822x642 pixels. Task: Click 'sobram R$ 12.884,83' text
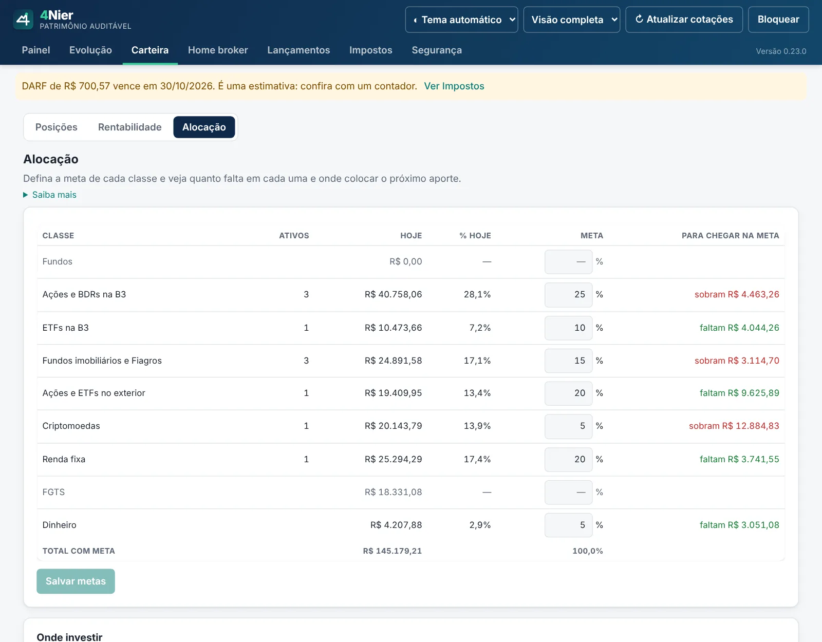pyautogui.click(x=734, y=426)
